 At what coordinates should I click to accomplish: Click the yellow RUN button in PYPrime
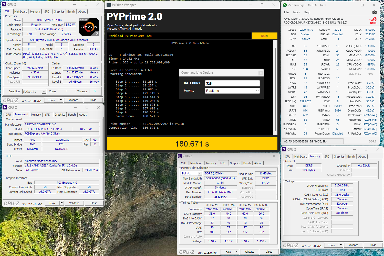264,36
